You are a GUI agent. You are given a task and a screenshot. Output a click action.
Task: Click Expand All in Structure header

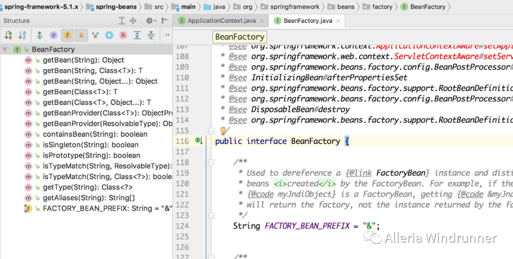tap(122, 20)
